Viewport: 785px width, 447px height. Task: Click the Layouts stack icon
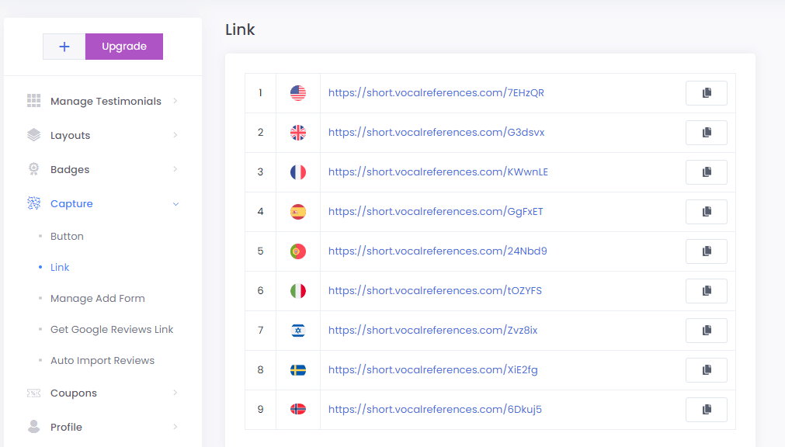pyautogui.click(x=33, y=135)
